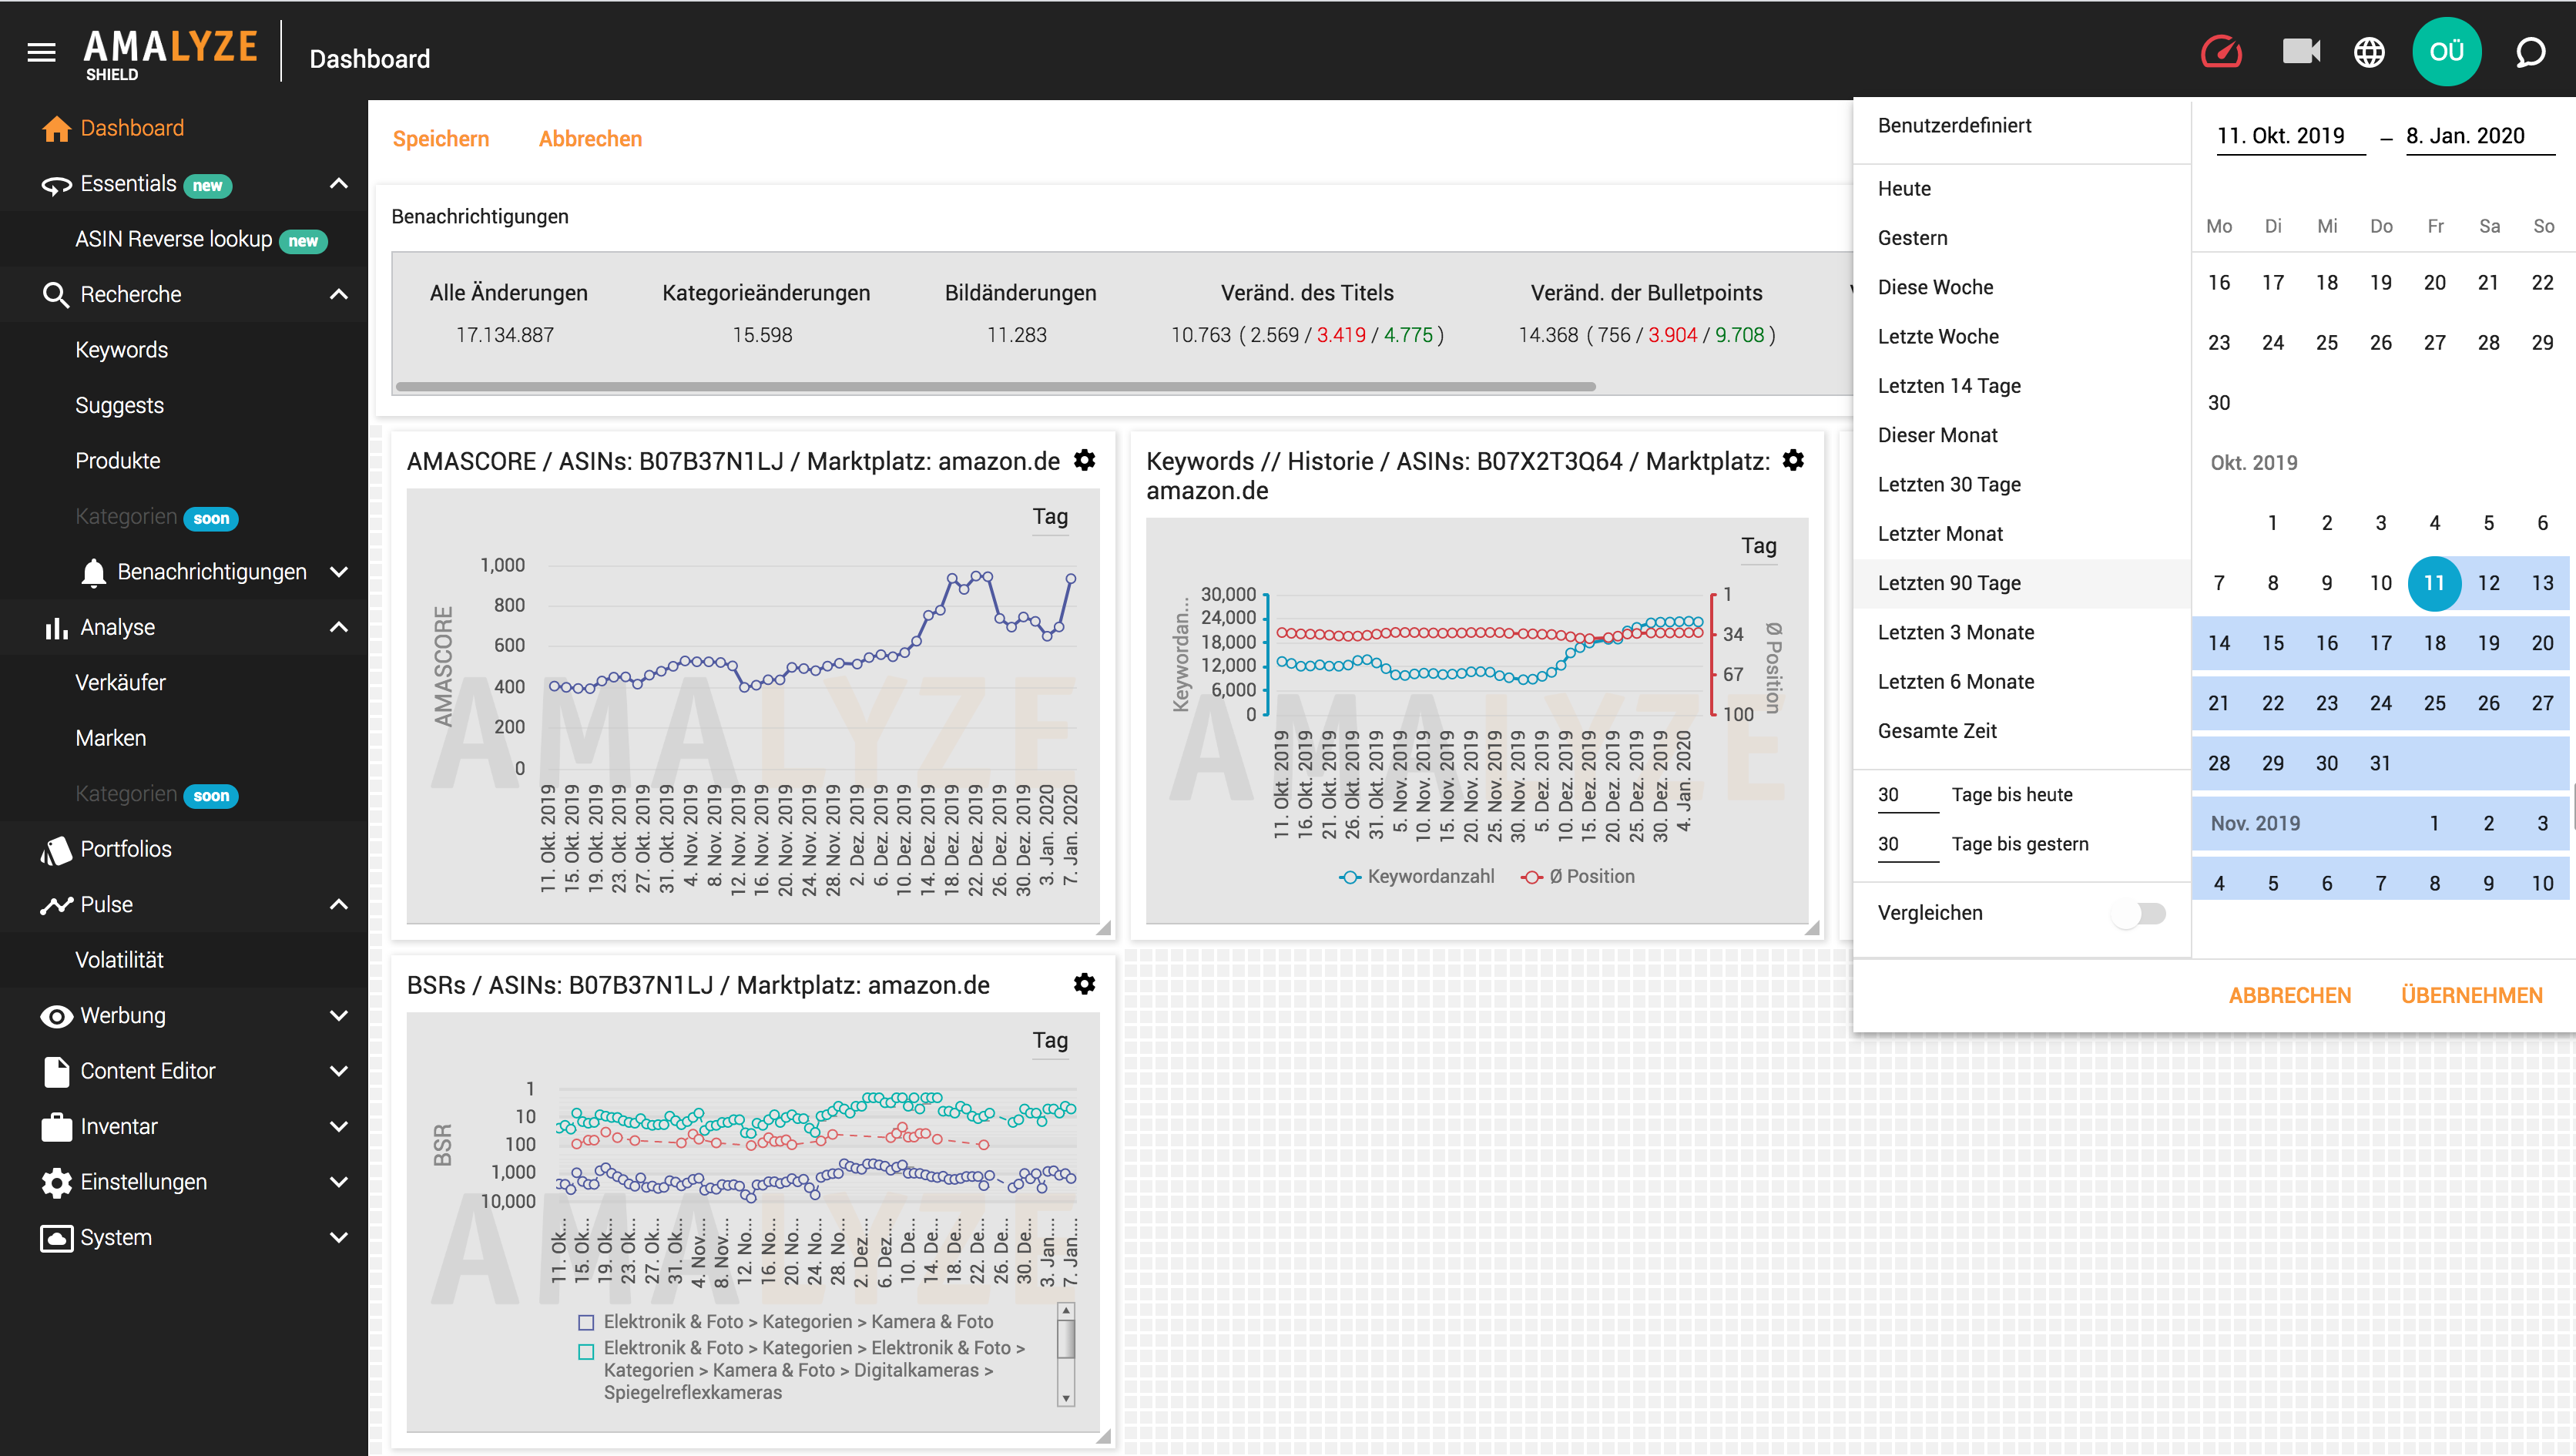Expand the Content Editor section chevron
The width and height of the screenshot is (2576, 1456).
[x=339, y=1071]
